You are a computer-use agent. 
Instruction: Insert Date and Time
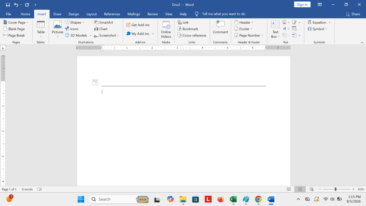pyautogui.click(x=295, y=29)
